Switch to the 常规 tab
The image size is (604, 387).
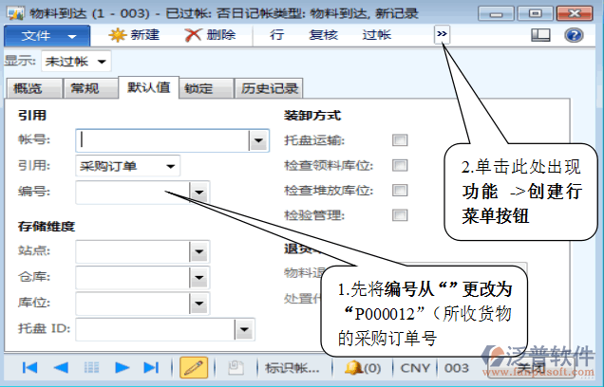pos(90,88)
